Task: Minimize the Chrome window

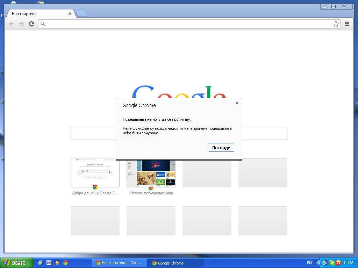Action: pos(325,7)
